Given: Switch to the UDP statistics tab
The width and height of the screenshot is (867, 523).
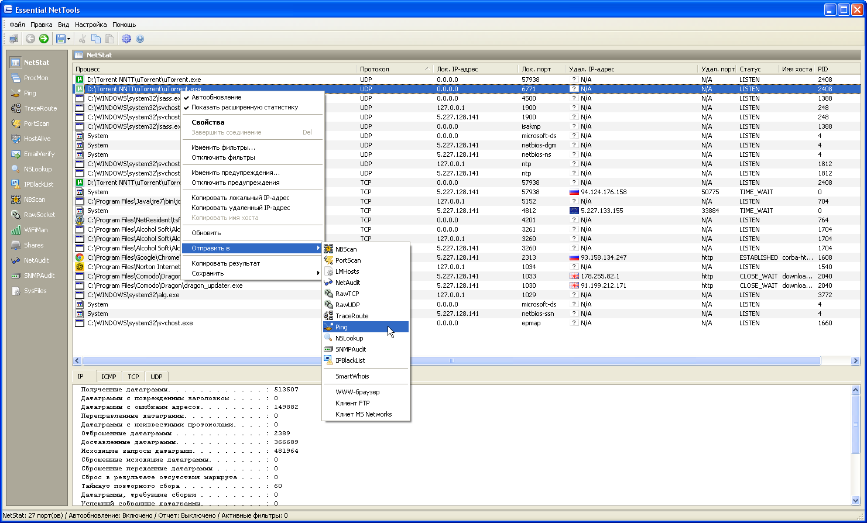Looking at the screenshot, I should [156, 377].
